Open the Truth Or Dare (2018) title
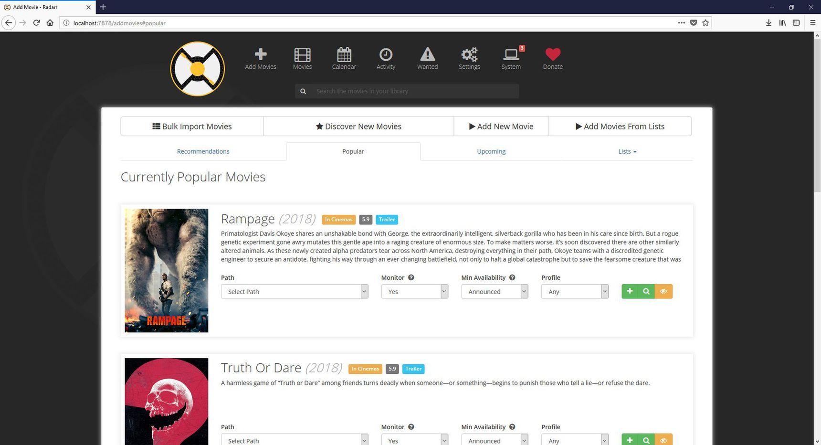The width and height of the screenshot is (821, 445). tap(282, 368)
